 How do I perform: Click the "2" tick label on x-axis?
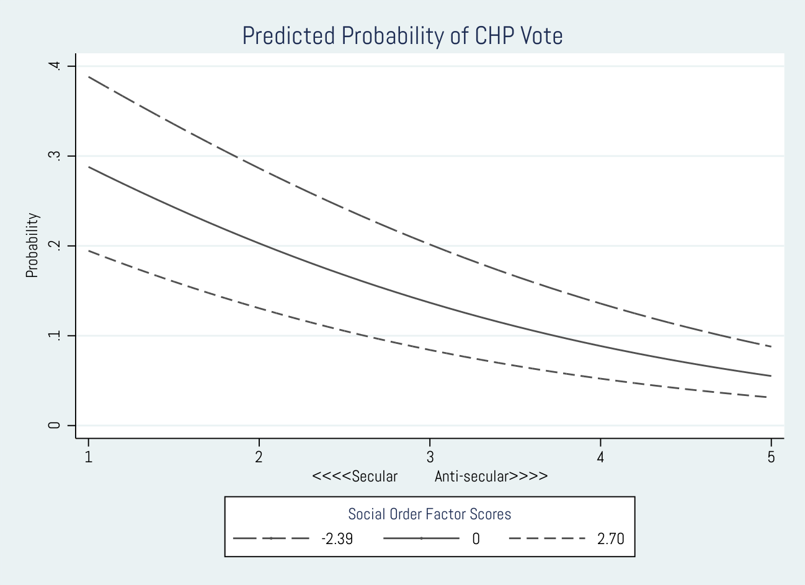(x=259, y=457)
